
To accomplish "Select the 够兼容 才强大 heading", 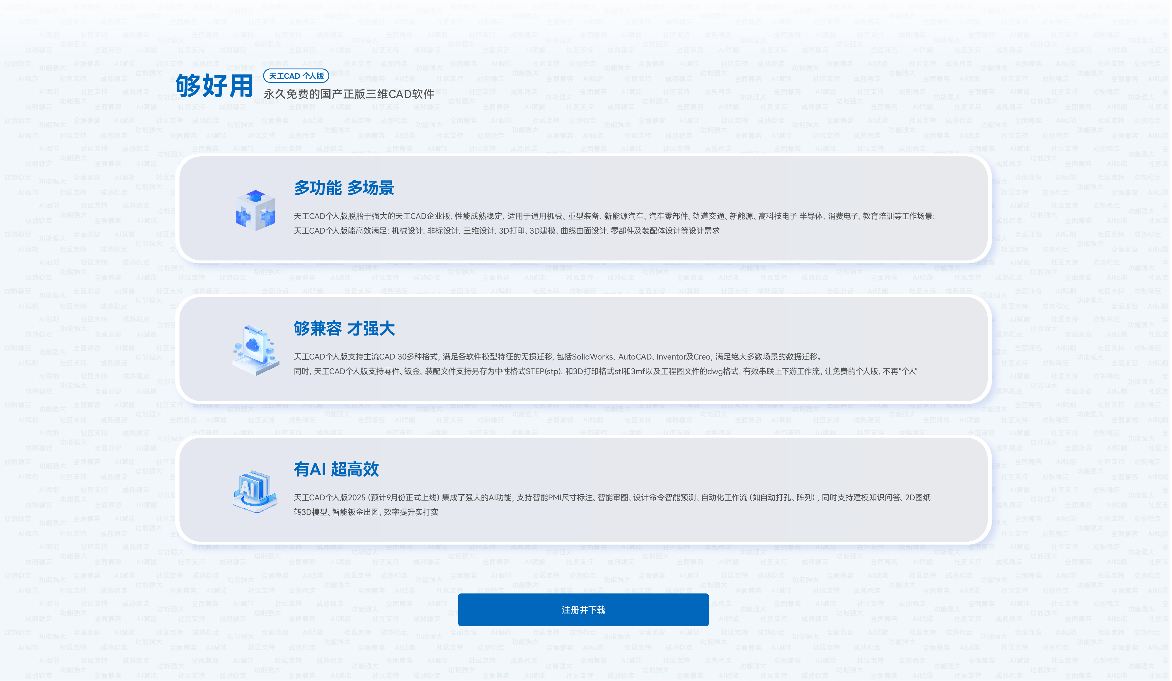I will pyautogui.click(x=344, y=329).
